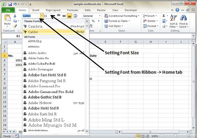Customize Quick Access Toolbar dropdown
197x138 pixels.
click(x=30, y=4)
